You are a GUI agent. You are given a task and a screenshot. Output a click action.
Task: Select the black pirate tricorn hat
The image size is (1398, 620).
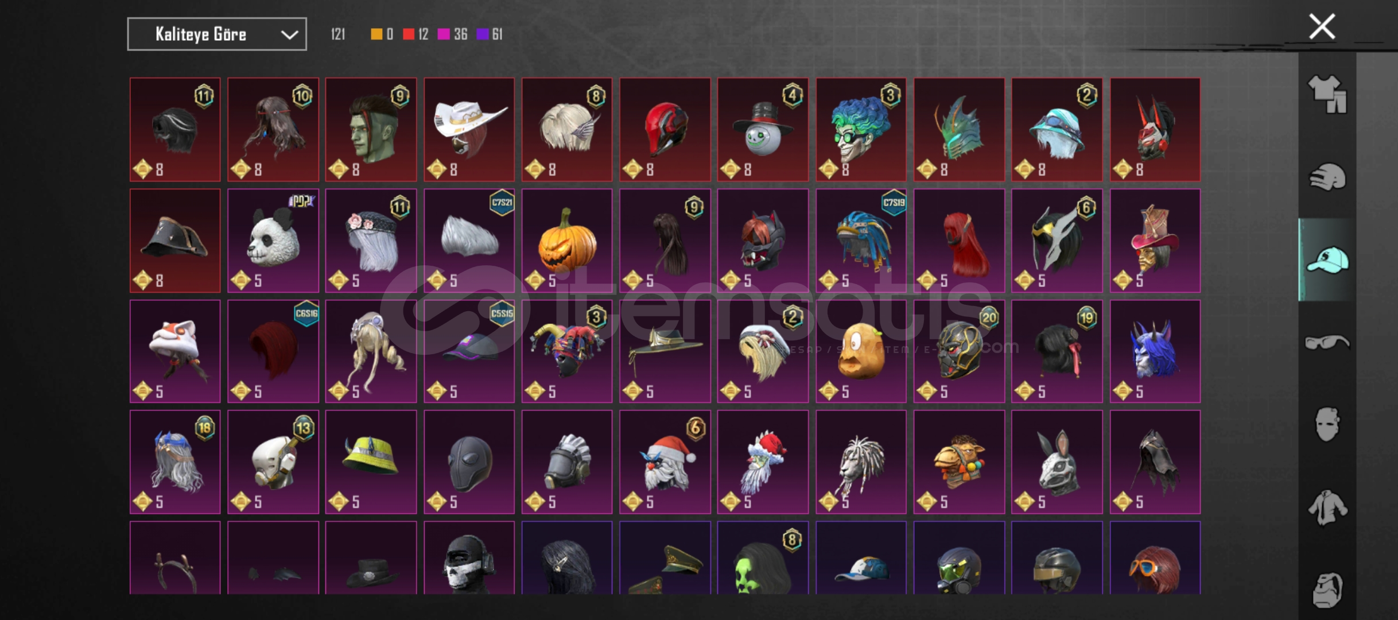[x=175, y=241]
